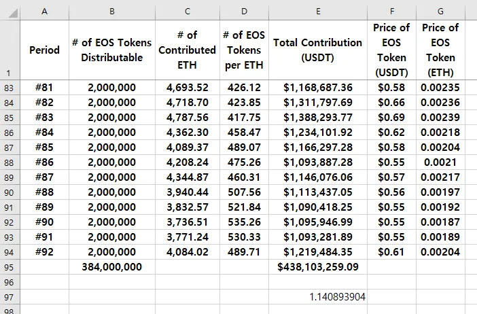Select row 83 header
Image resolution: width=477 pixels, height=314 pixels.
10,88
